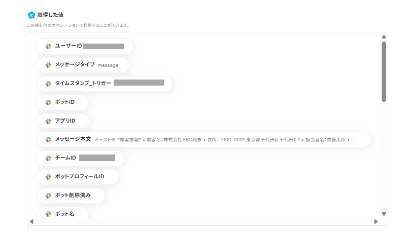Click the Slack icon beside ボットID

(49, 102)
